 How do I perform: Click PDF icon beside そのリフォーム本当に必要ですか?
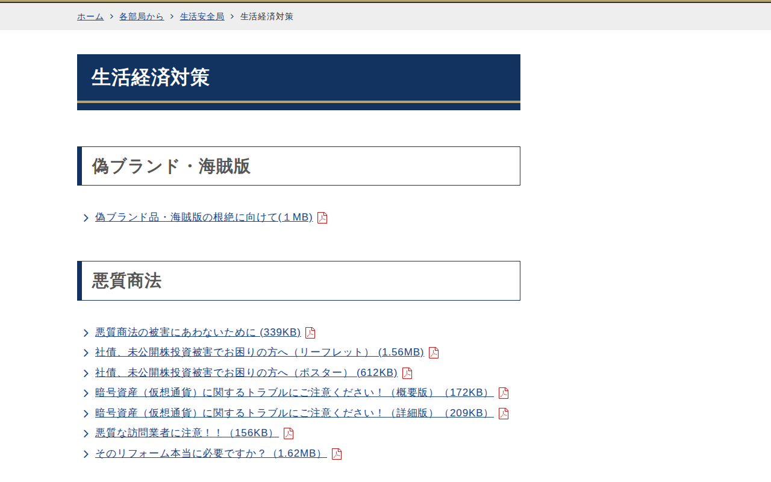pyautogui.click(x=337, y=454)
